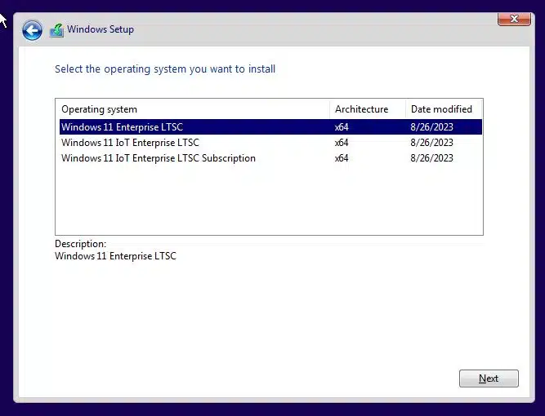Close the Windows Setup dialog
The height and width of the screenshot is (416, 545).
514,19
